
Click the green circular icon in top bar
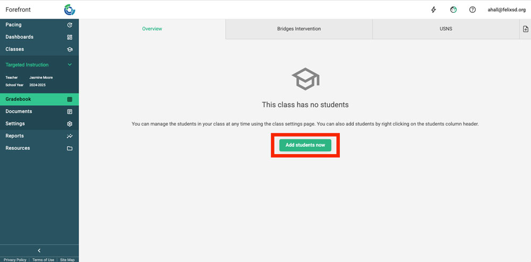click(x=453, y=10)
